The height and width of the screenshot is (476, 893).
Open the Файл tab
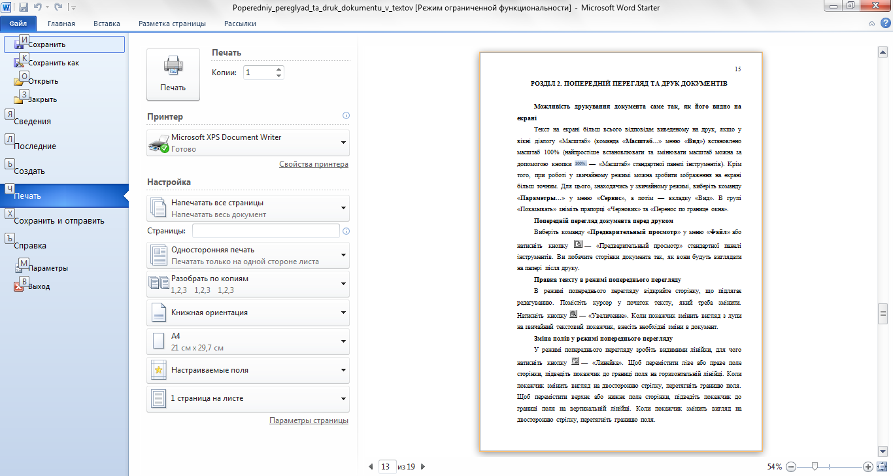pyautogui.click(x=18, y=24)
